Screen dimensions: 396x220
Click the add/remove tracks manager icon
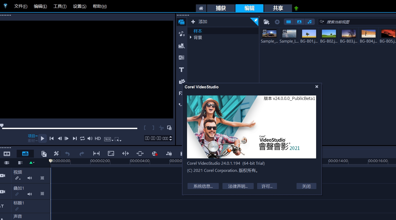click(x=20, y=163)
